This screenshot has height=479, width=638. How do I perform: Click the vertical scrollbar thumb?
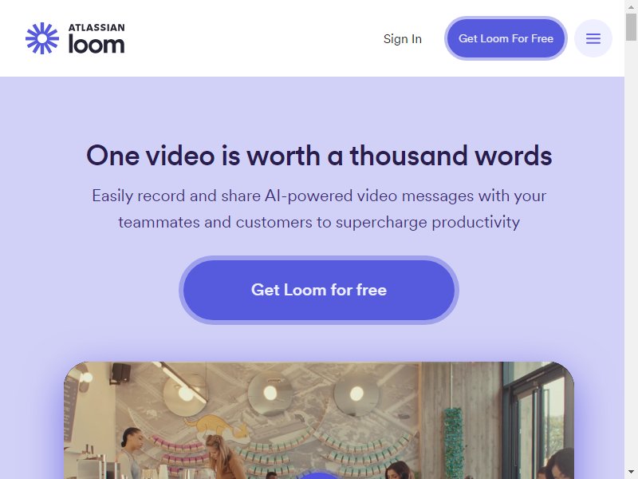click(x=631, y=27)
